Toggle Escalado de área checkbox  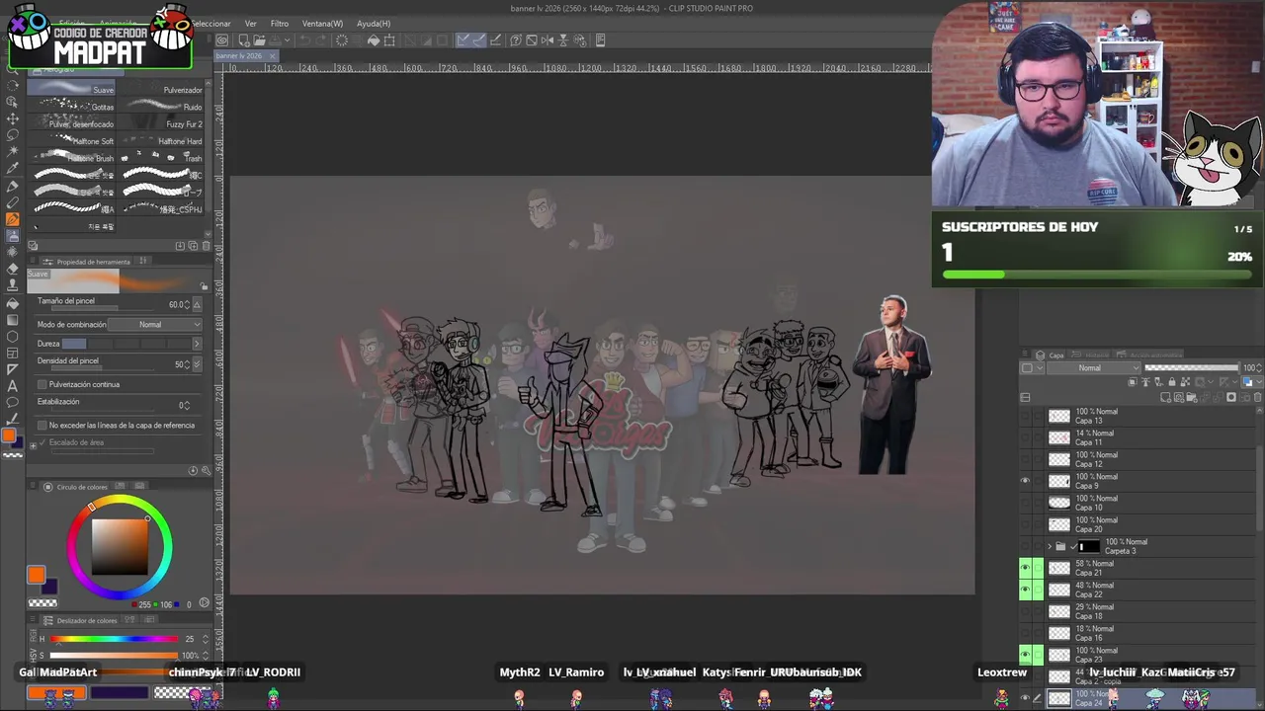(42, 442)
